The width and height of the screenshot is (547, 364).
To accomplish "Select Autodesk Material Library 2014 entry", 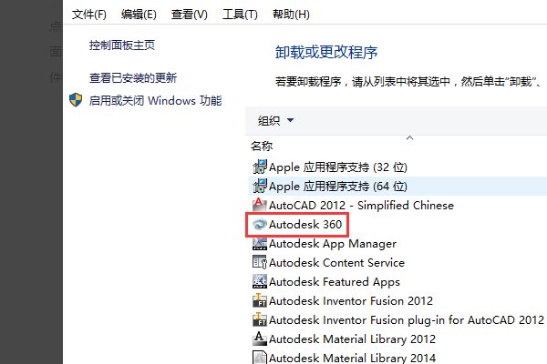I will (352, 358).
